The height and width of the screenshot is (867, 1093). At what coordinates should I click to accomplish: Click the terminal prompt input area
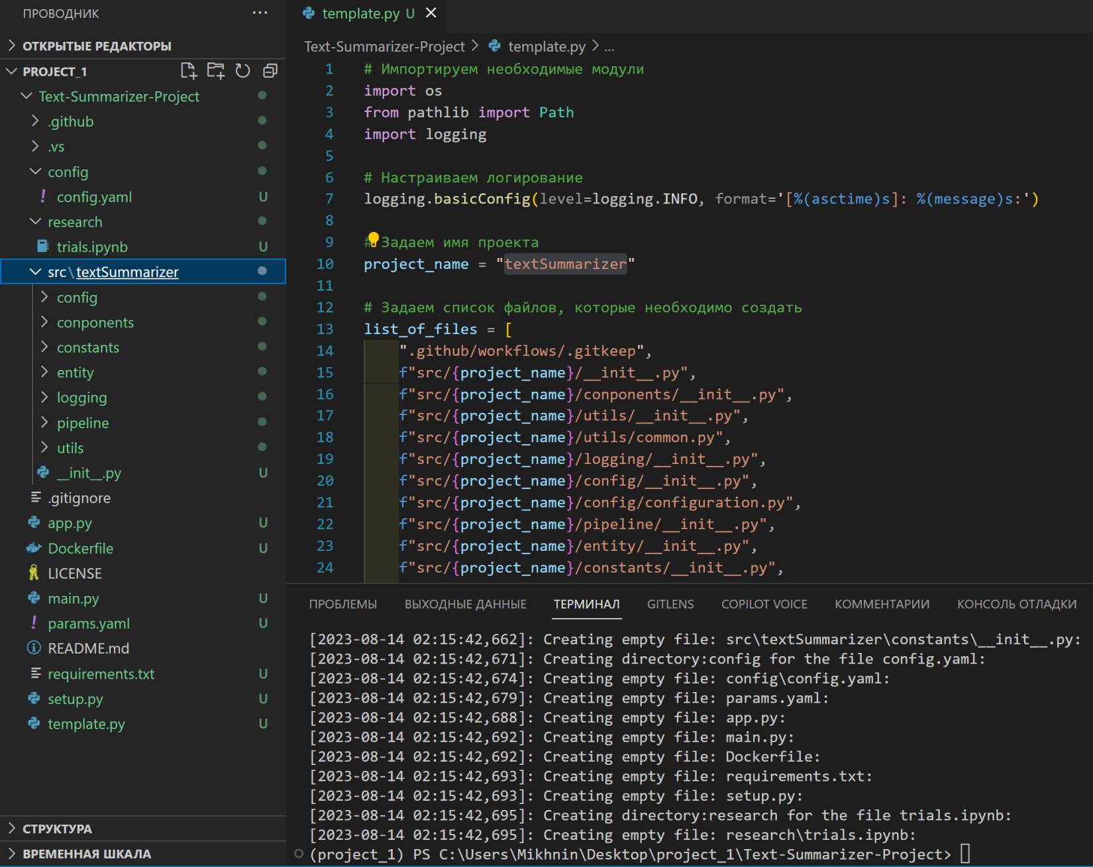pyautogui.click(x=965, y=854)
